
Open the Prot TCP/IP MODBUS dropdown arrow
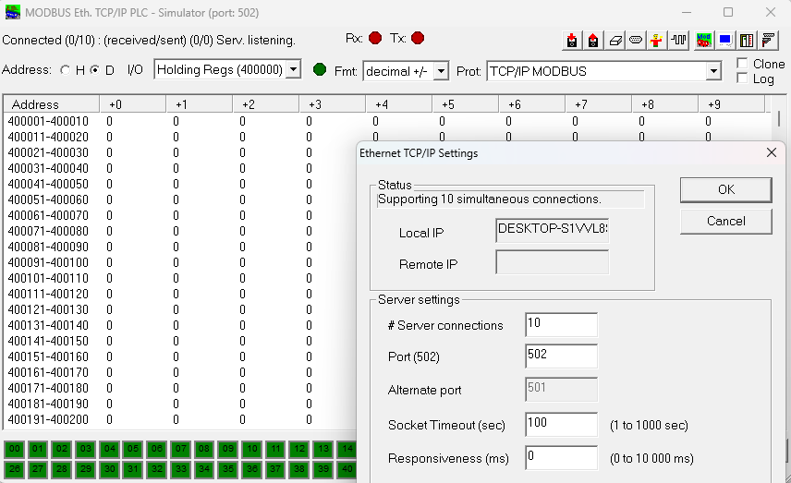click(713, 71)
